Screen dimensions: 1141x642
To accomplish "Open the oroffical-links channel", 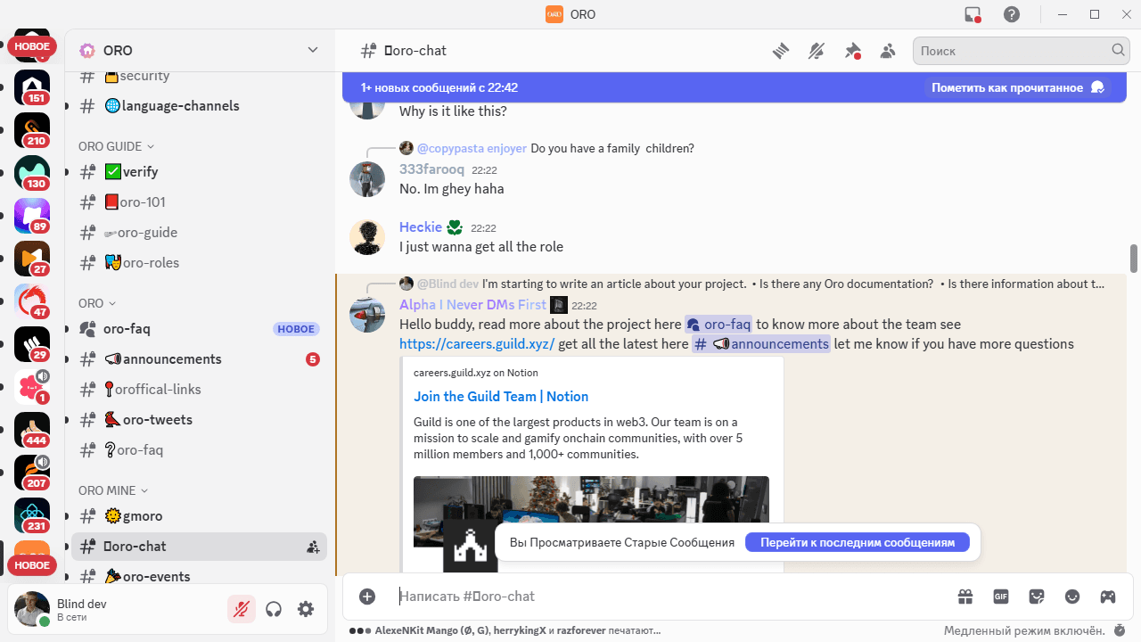I will click(199, 390).
